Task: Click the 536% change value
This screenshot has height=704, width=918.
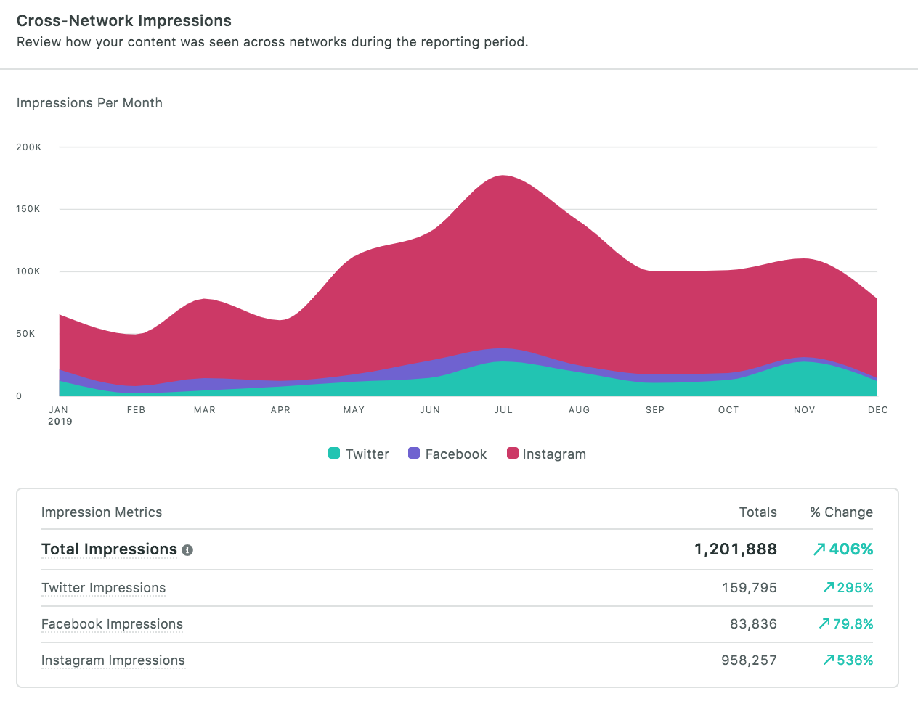Action: coord(855,660)
